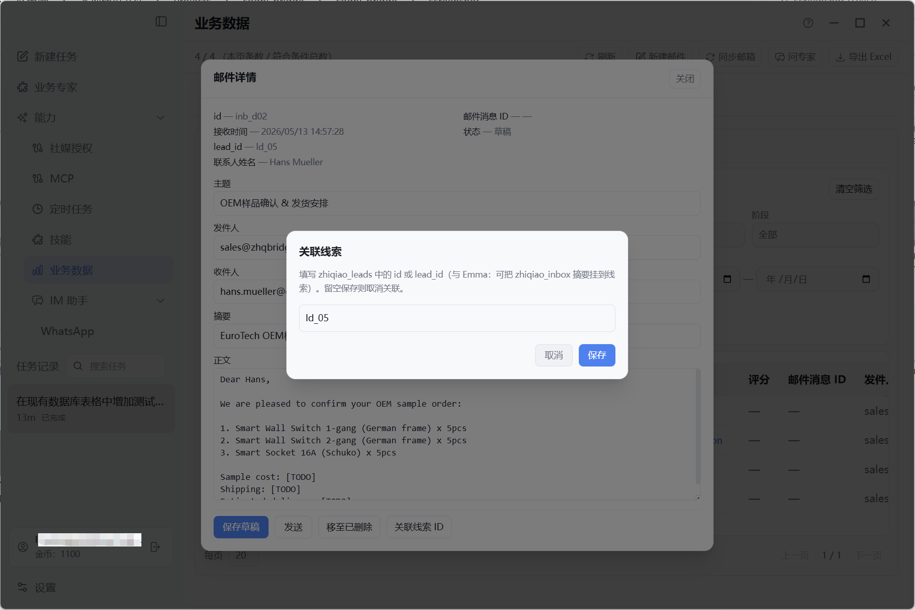
Task: Select the 业务数据 chart icon
Action: [38, 270]
